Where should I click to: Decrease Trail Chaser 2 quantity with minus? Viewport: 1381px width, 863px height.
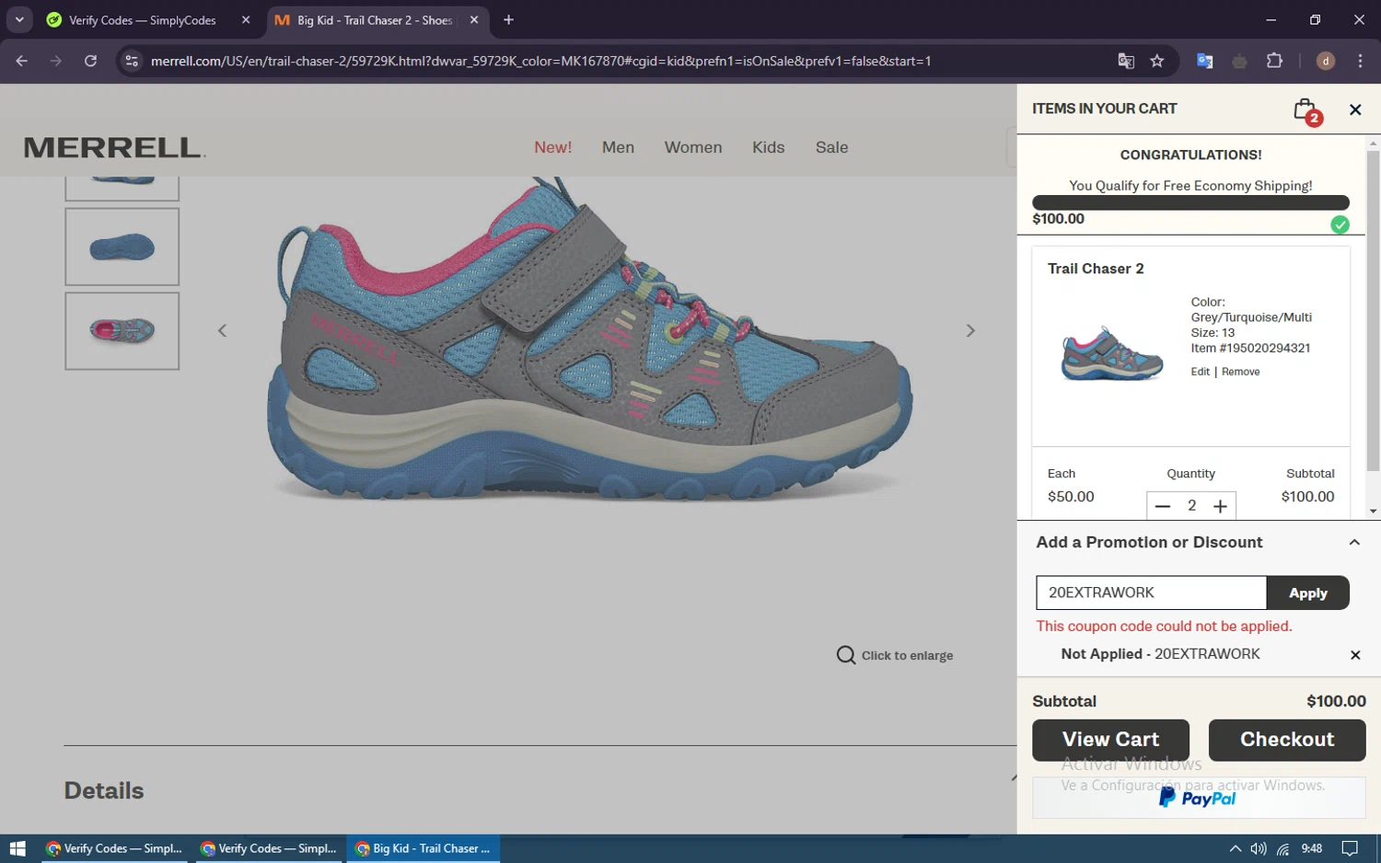pos(1162,506)
